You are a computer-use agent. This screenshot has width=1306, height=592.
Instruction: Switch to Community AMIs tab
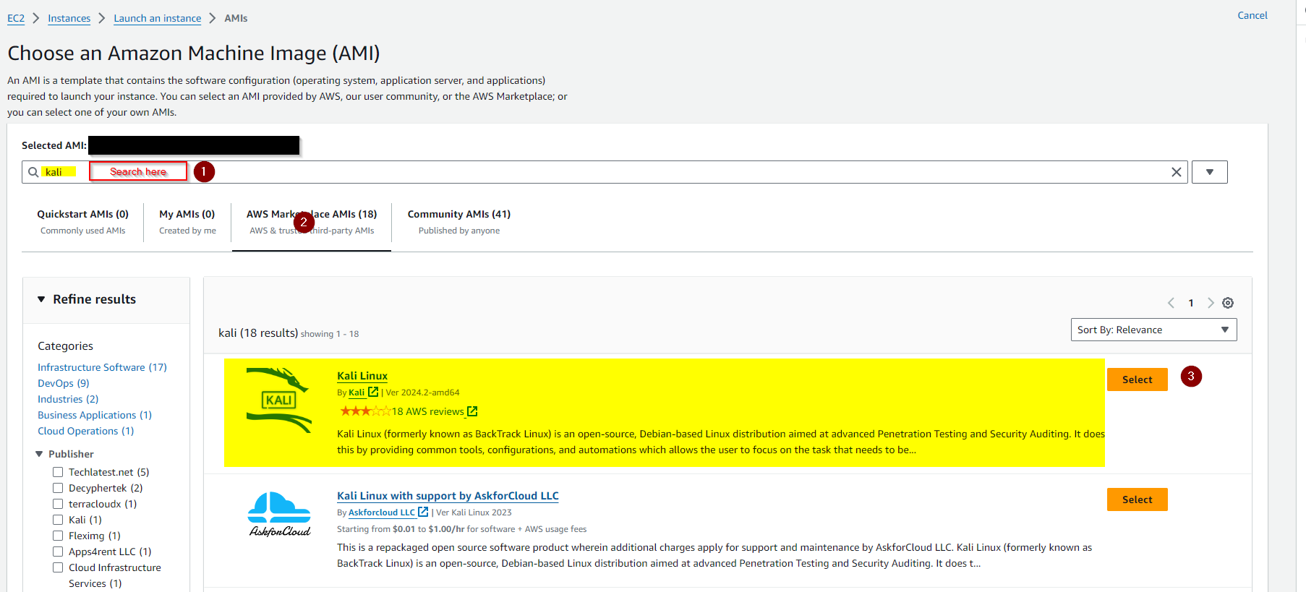click(459, 222)
